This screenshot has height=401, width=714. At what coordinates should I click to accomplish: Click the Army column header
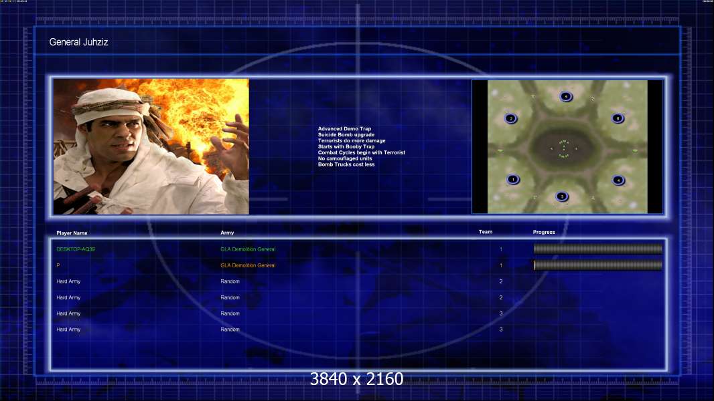[227, 233]
